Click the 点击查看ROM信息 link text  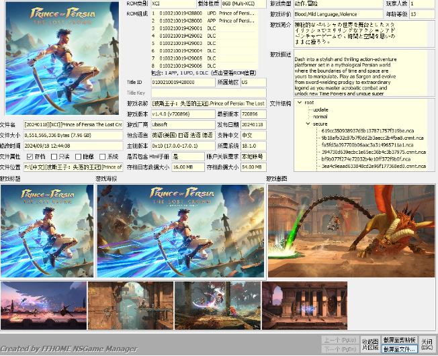pyautogui.click(x=234, y=73)
